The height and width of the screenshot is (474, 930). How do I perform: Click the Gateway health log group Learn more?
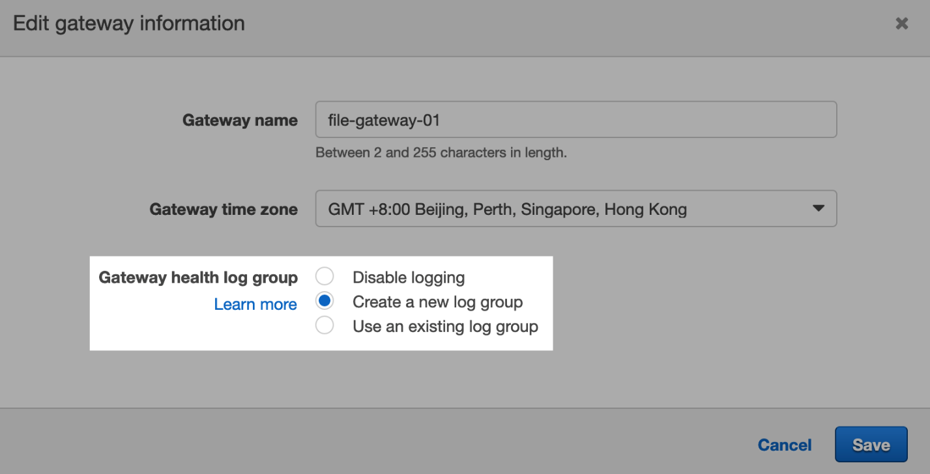pos(255,303)
